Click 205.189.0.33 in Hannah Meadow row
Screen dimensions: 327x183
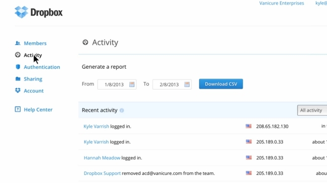click(270, 158)
